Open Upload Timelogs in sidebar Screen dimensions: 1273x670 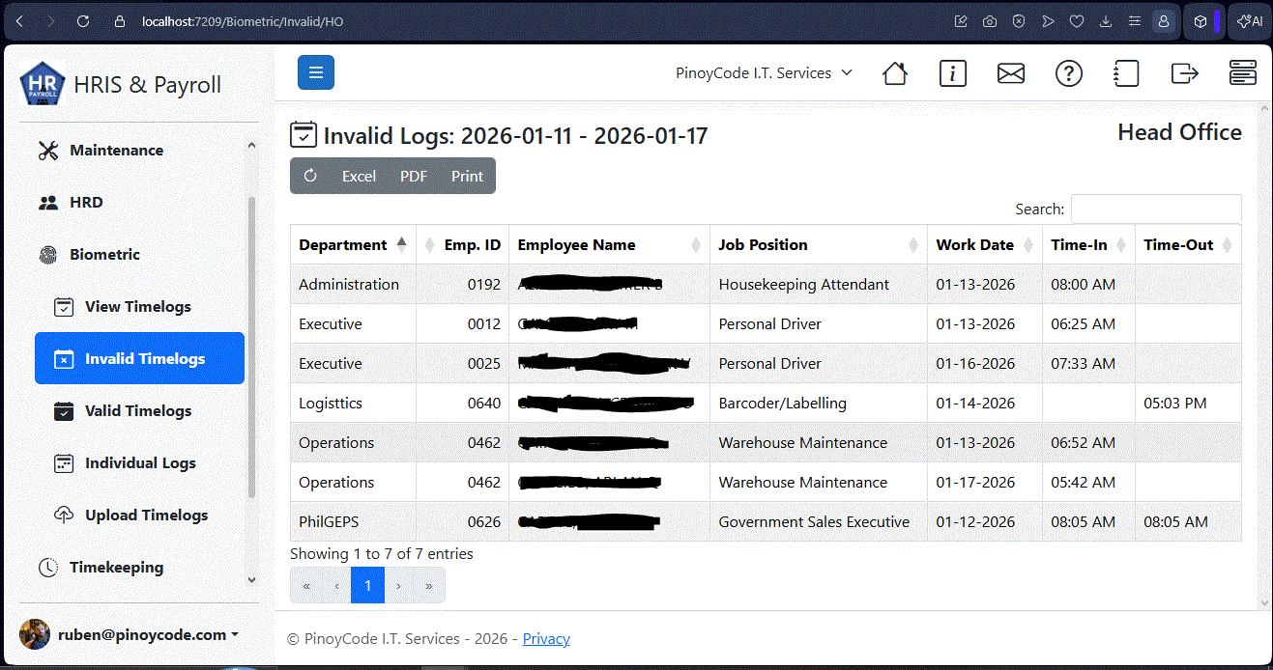[139, 515]
